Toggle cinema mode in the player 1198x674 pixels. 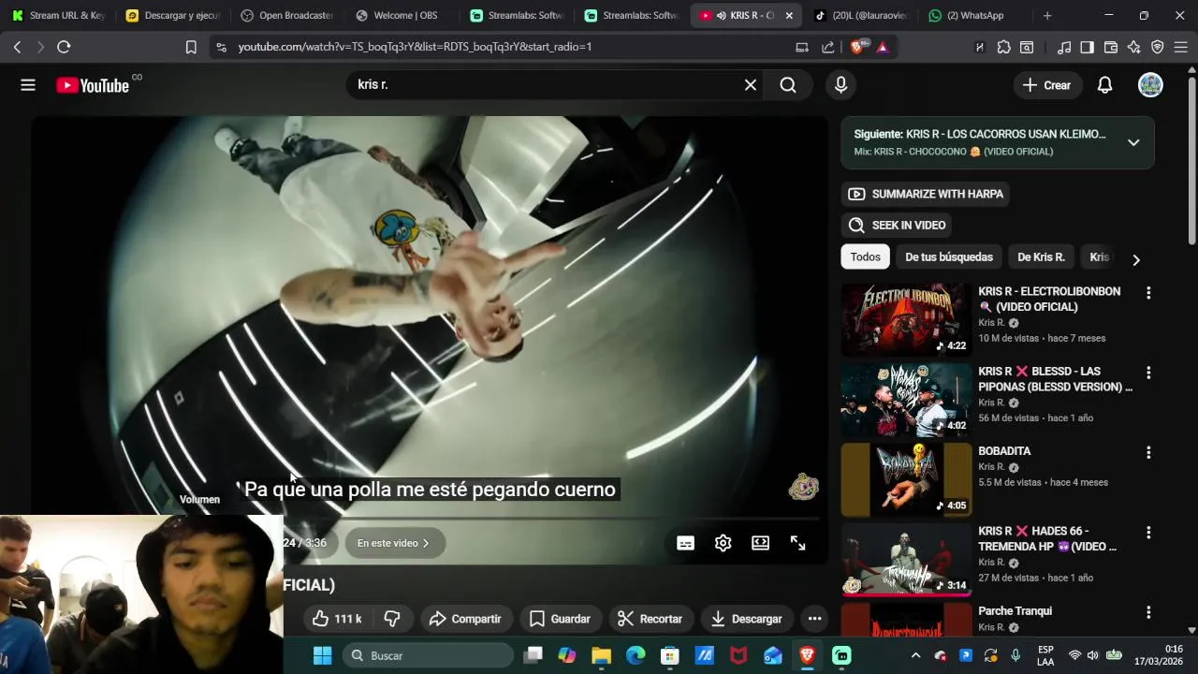point(760,543)
